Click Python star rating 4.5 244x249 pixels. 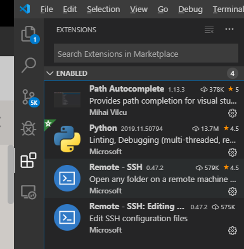pyautogui.click(x=231, y=128)
